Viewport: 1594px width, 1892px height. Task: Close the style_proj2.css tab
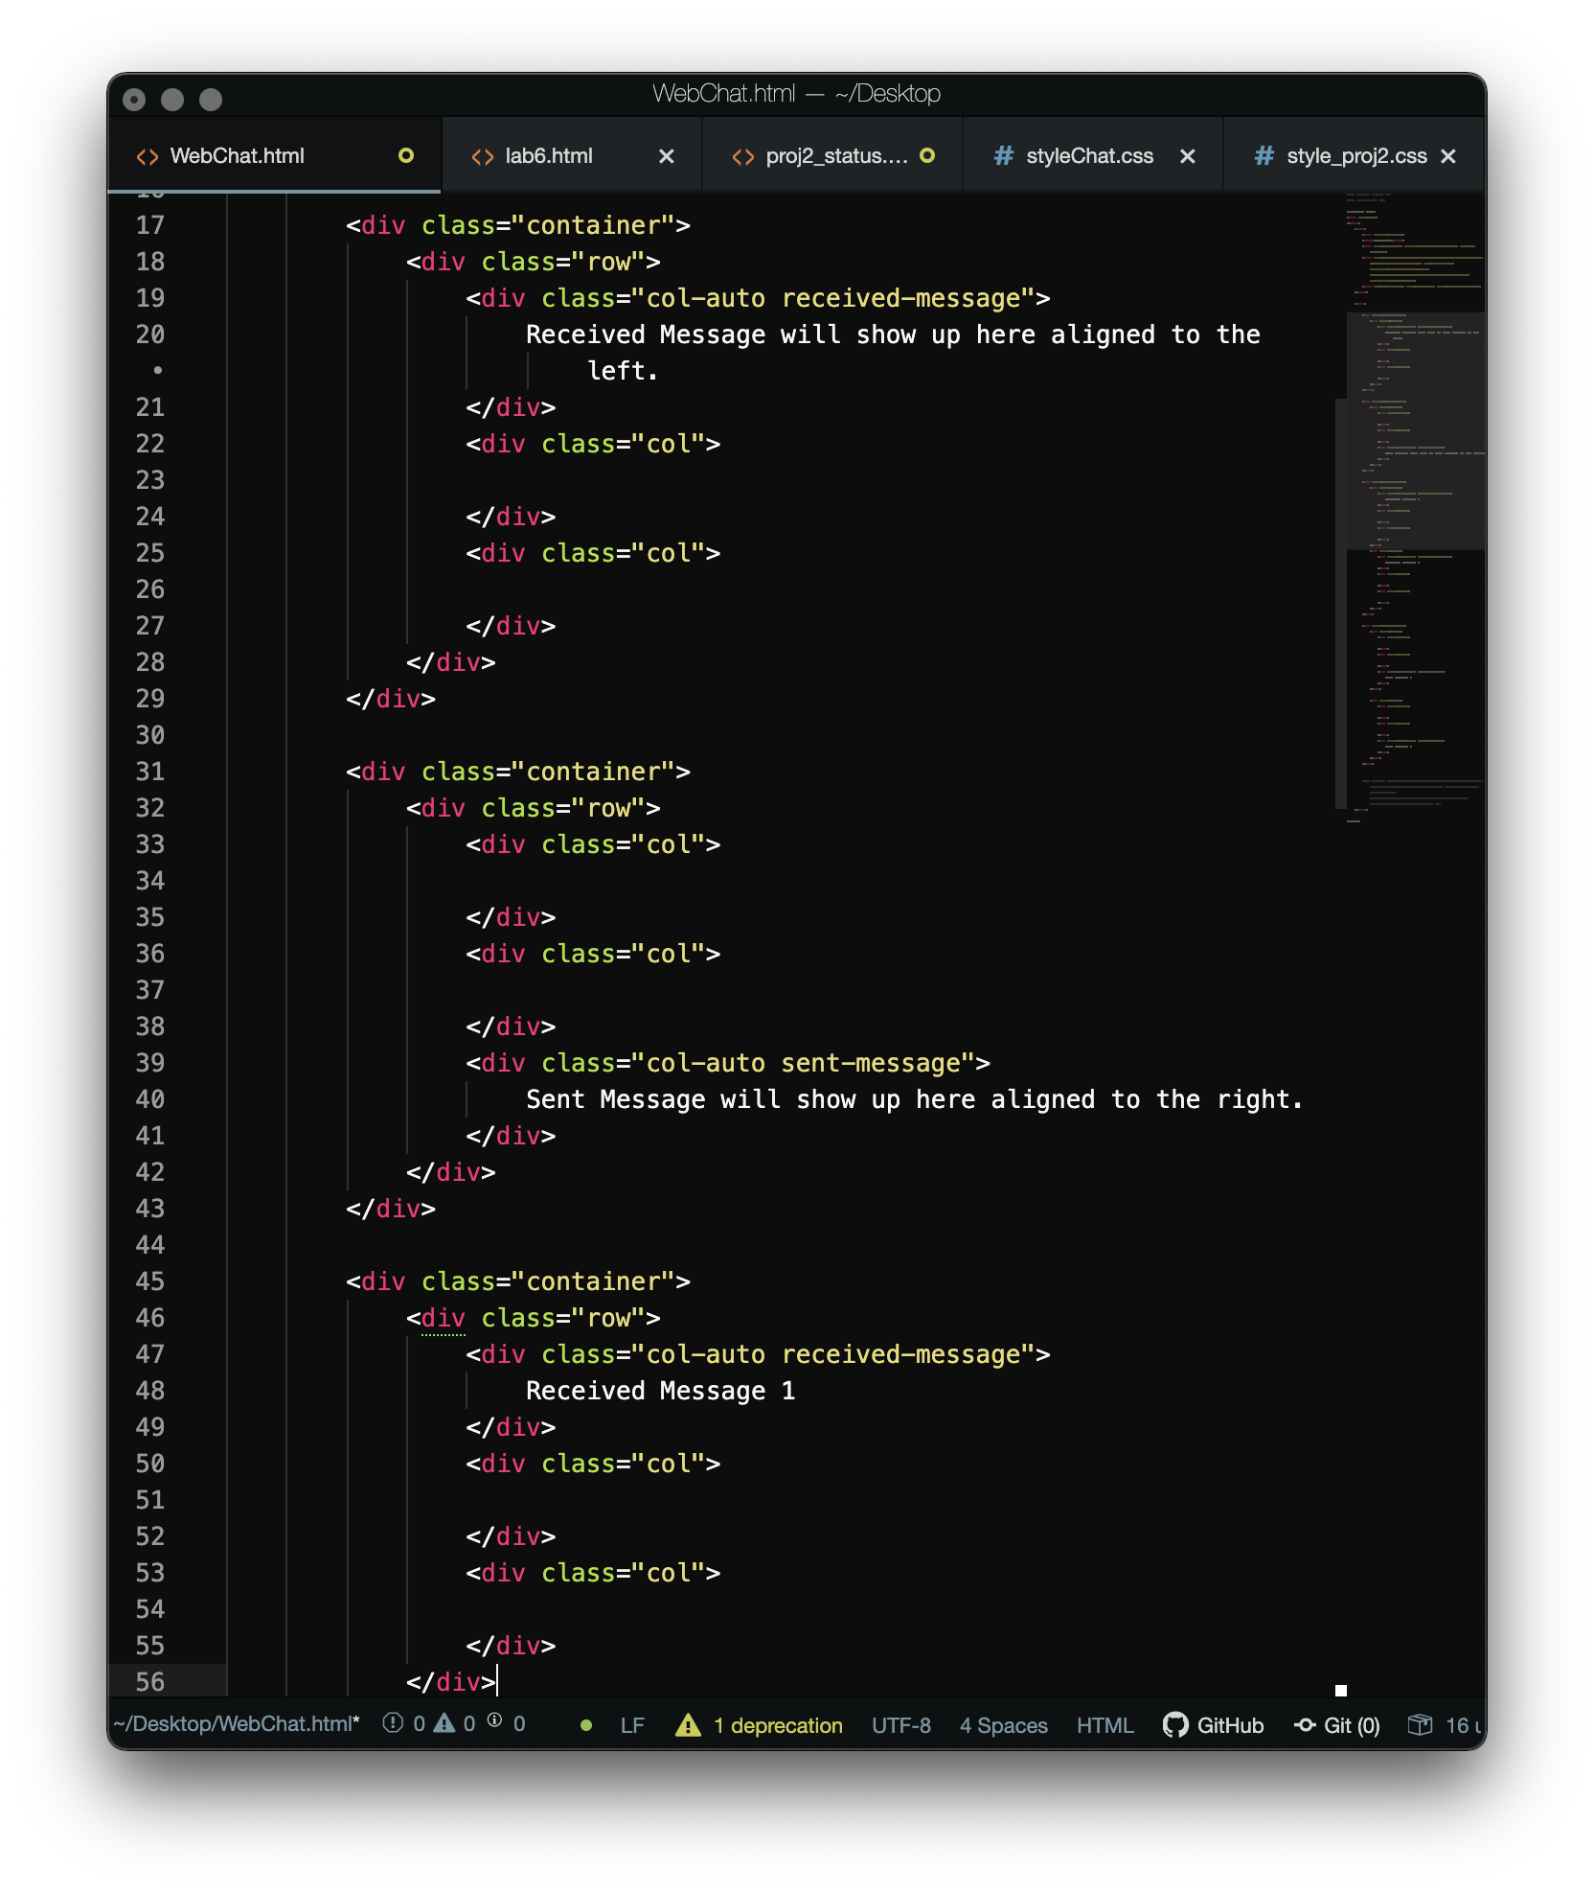pyautogui.click(x=1448, y=156)
